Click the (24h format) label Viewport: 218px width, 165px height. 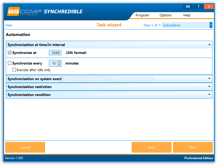76,53
